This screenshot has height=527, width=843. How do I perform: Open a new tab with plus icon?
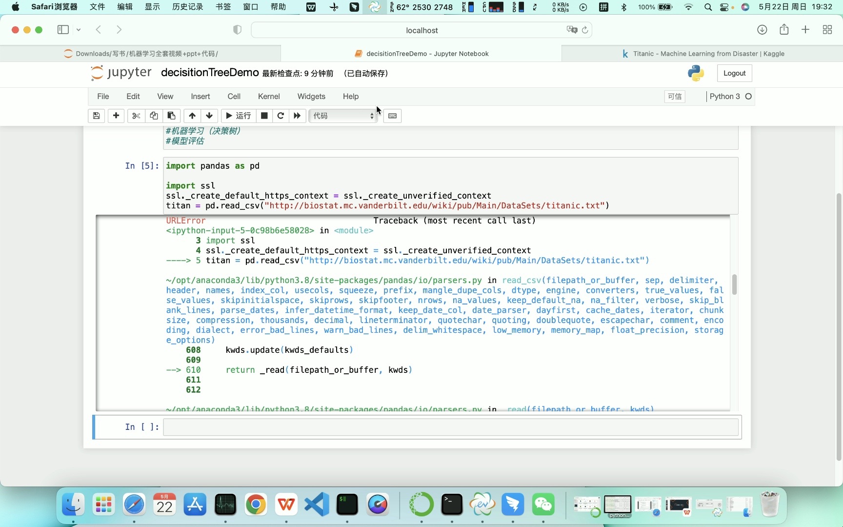pyautogui.click(x=805, y=30)
